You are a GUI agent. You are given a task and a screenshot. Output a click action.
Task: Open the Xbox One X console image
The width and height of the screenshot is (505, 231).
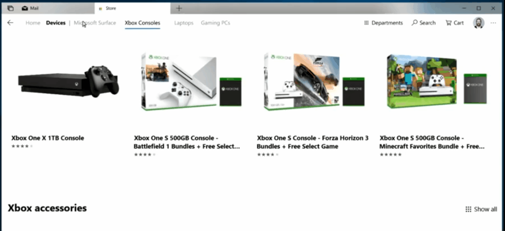coord(68,81)
